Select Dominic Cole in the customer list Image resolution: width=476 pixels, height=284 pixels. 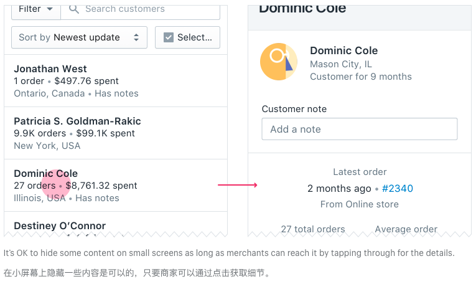(116, 185)
